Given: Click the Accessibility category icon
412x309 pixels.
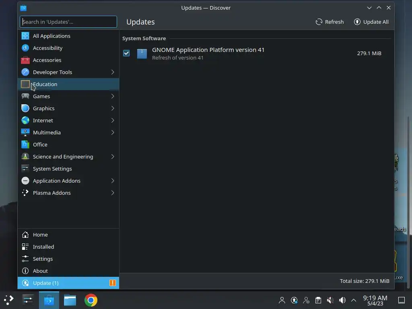Looking at the screenshot, I should click(25, 48).
